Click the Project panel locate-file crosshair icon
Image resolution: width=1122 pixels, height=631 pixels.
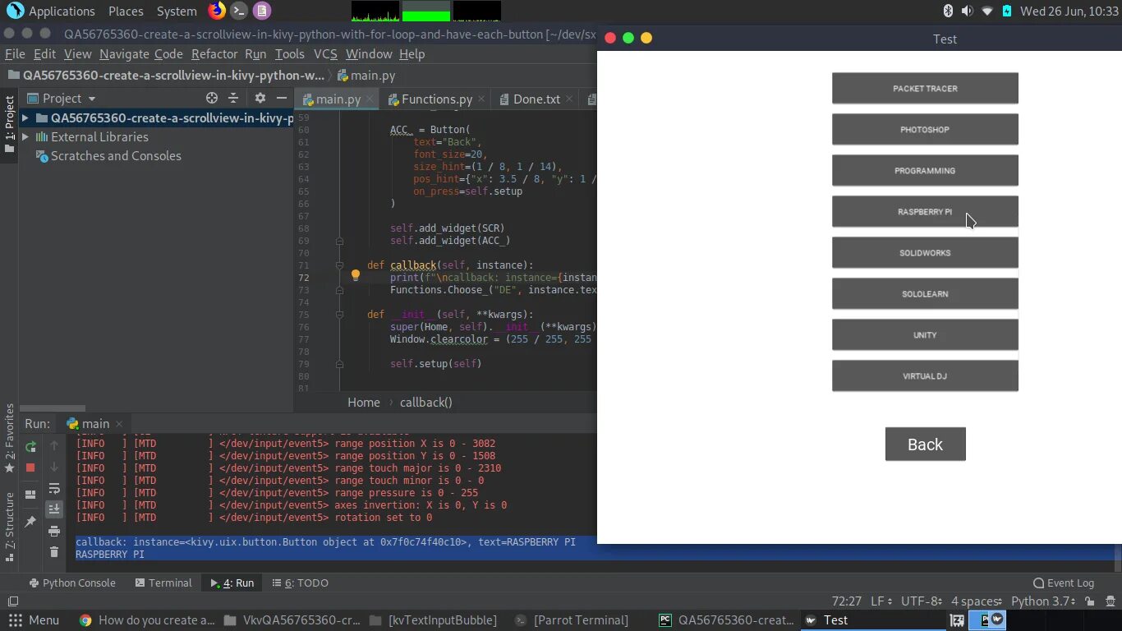click(x=212, y=98)
